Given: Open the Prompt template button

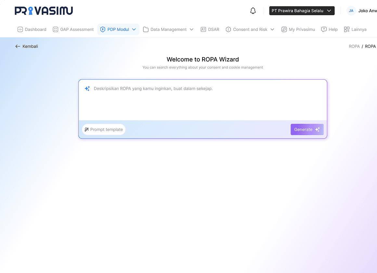Looking at the screenshot, I should click(104, 129).
